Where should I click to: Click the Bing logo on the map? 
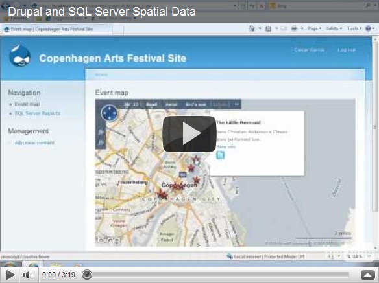click(108, 240)
